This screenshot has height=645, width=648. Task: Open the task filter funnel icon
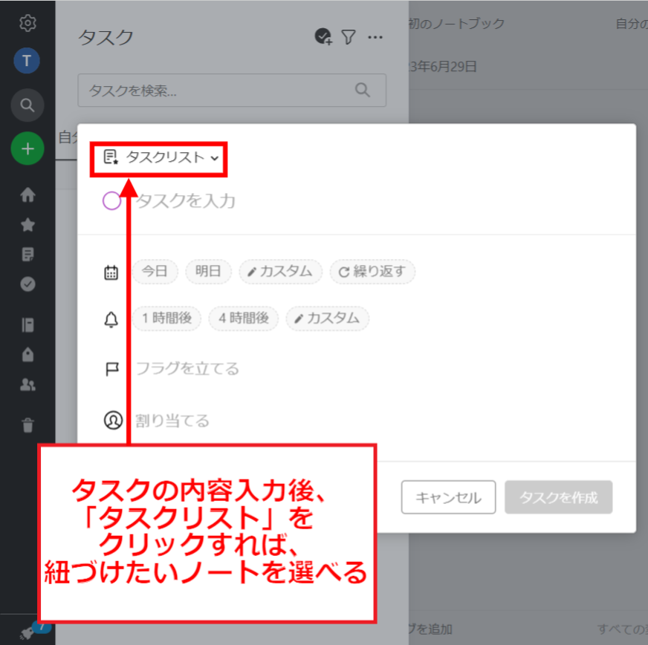click(x=348, y=37)
